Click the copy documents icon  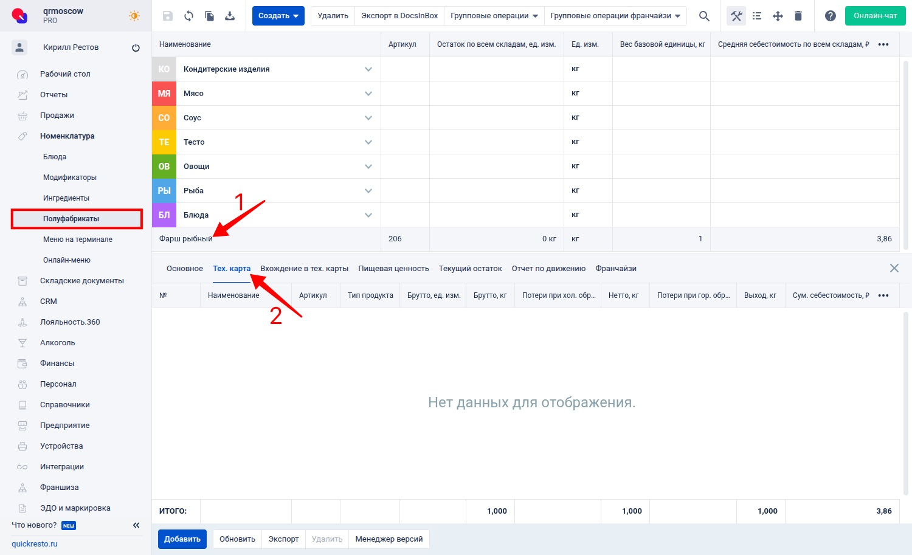[x=209, y=16]
